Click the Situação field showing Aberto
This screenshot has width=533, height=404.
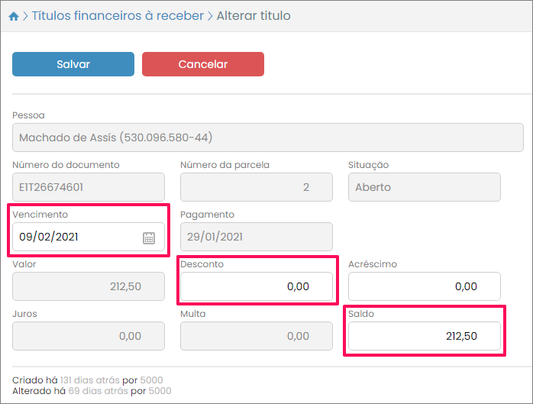click(424, 187)
